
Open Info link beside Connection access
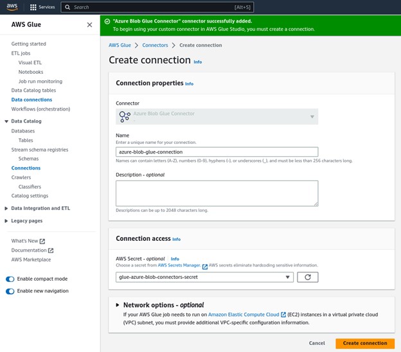click(177, 239)
